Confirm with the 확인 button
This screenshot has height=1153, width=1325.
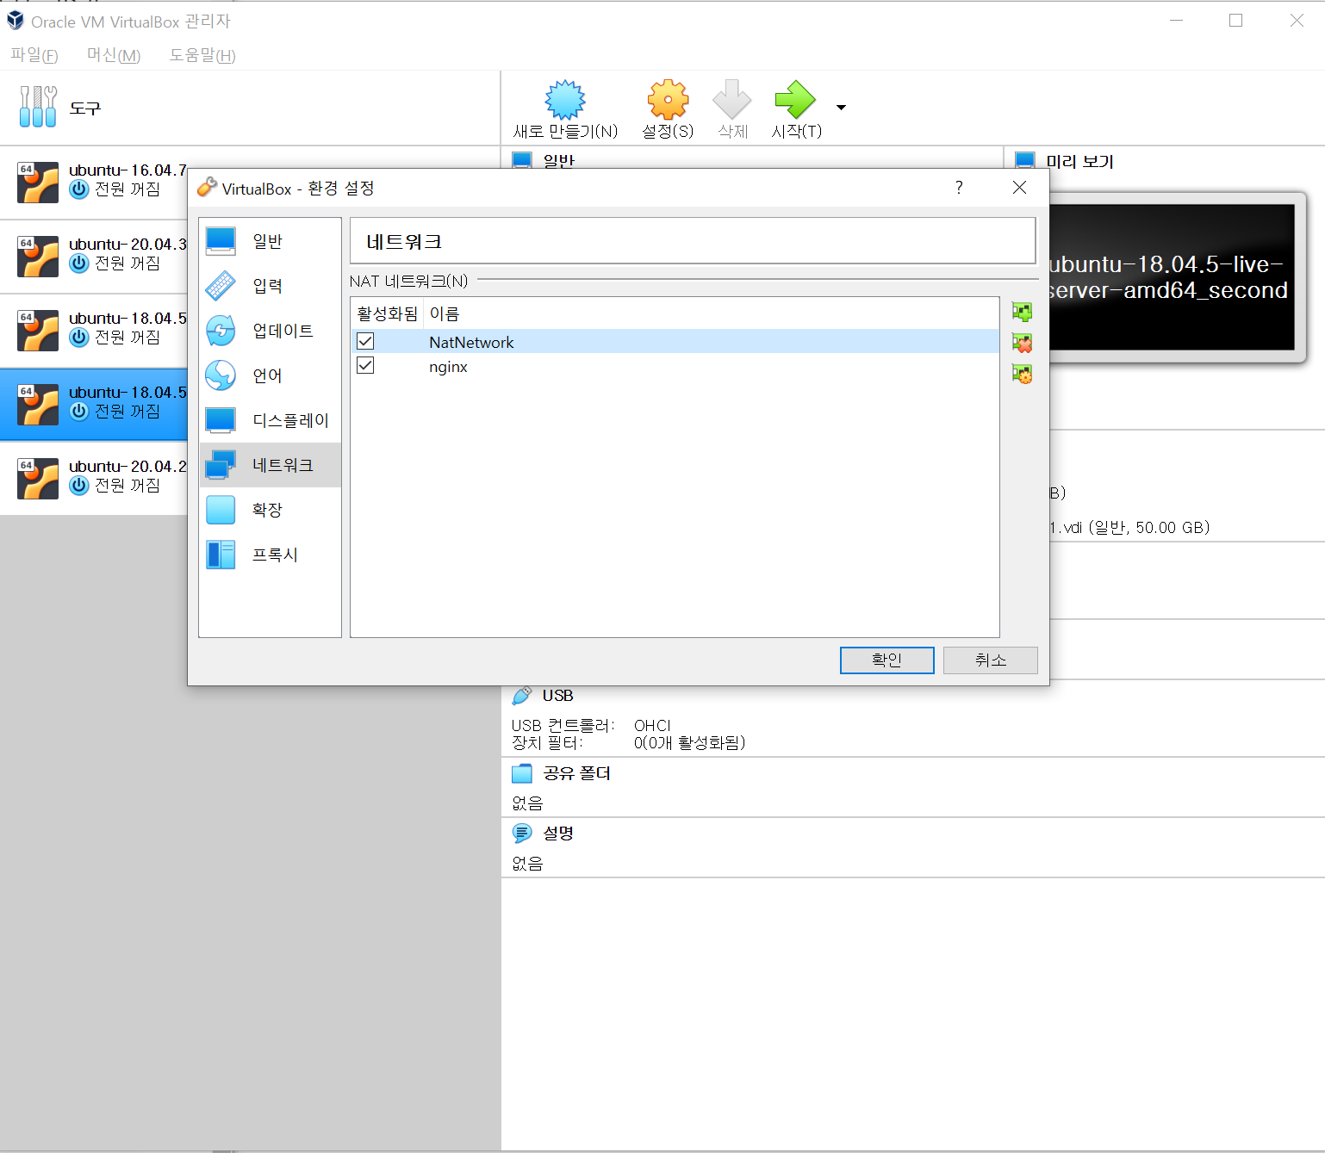886,660
